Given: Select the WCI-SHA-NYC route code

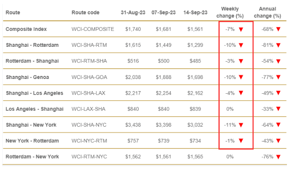Looking at the screenshot, I should 89,125.
